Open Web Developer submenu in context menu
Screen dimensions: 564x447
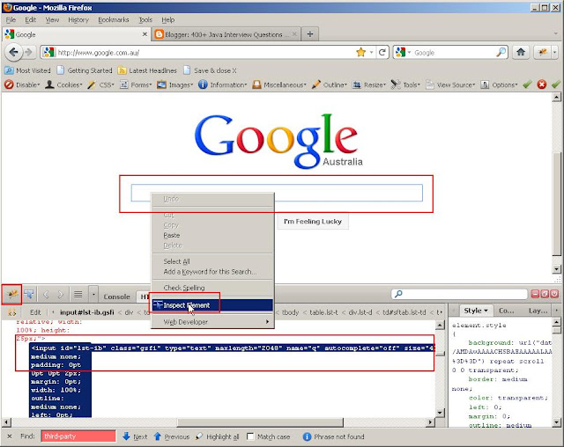(212, 322)
